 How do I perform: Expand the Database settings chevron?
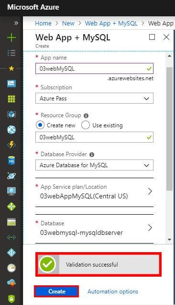click(x=150, y=228)
